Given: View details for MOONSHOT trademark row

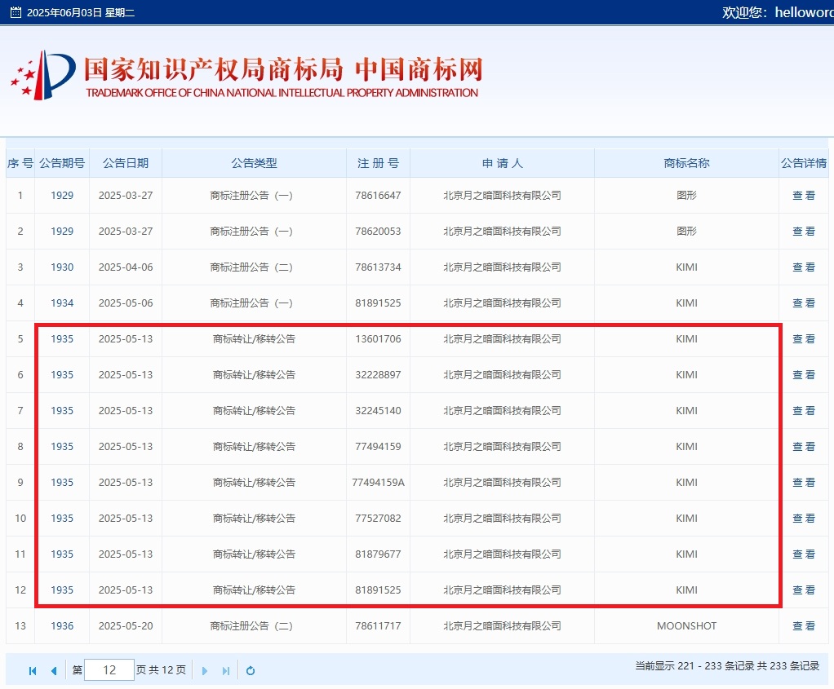Looking at the screenshot, I should (803, 625).
